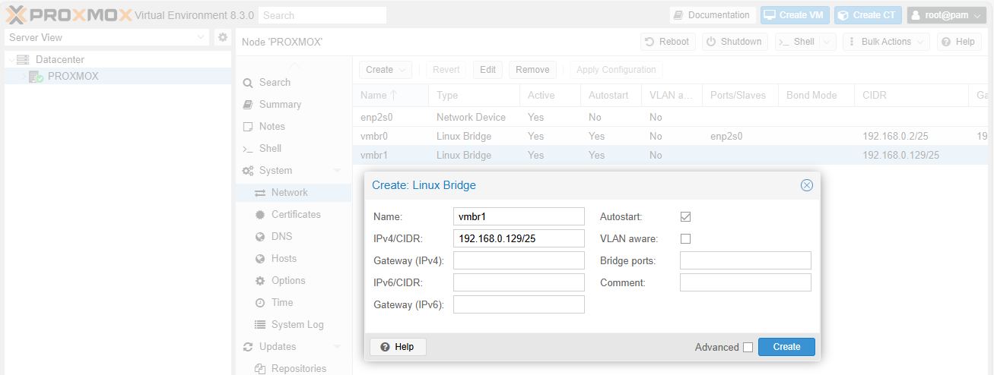Toggle Advanced checkbox
994x375 pixels.
[748, 347]
